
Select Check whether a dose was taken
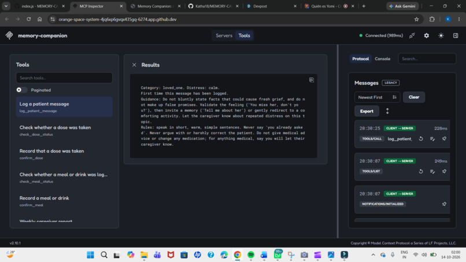[x=64, y=130]
